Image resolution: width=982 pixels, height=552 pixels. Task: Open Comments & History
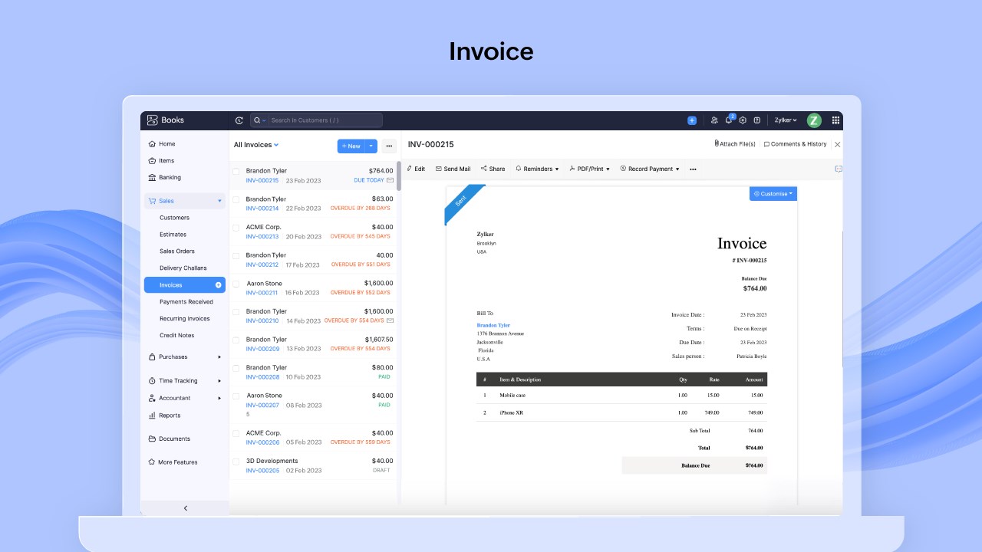point(795,144)
